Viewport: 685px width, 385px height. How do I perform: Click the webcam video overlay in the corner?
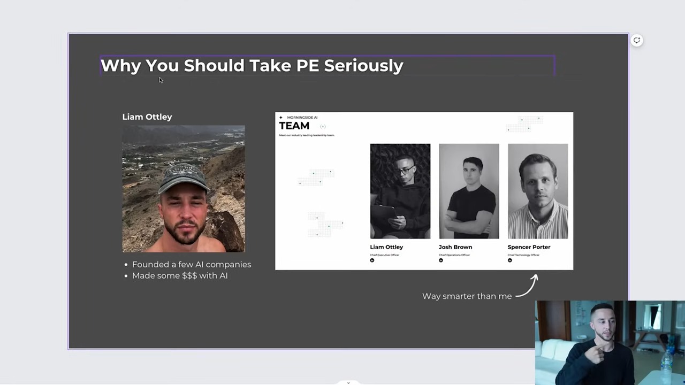point(610,342)
